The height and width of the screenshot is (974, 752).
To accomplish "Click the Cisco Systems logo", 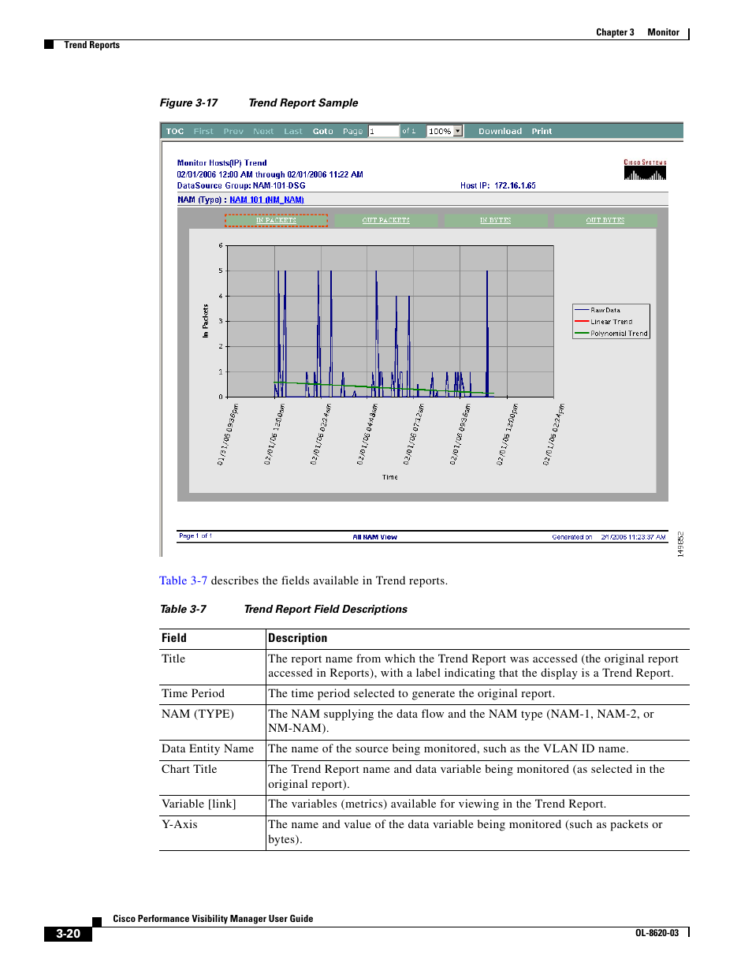I will point(645,170).
